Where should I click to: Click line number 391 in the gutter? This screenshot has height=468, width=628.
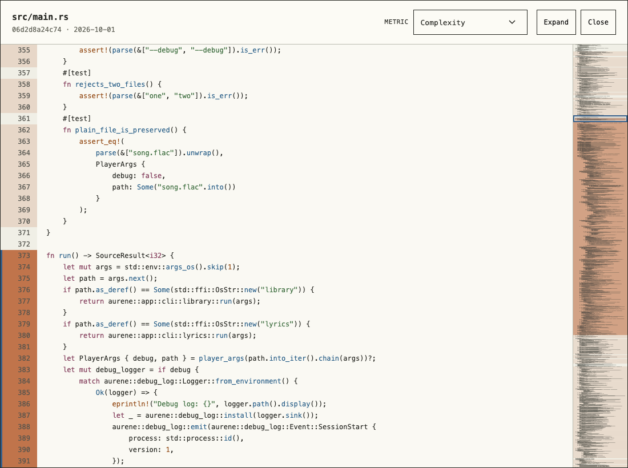pyautogui.click(x=23, y=461)
